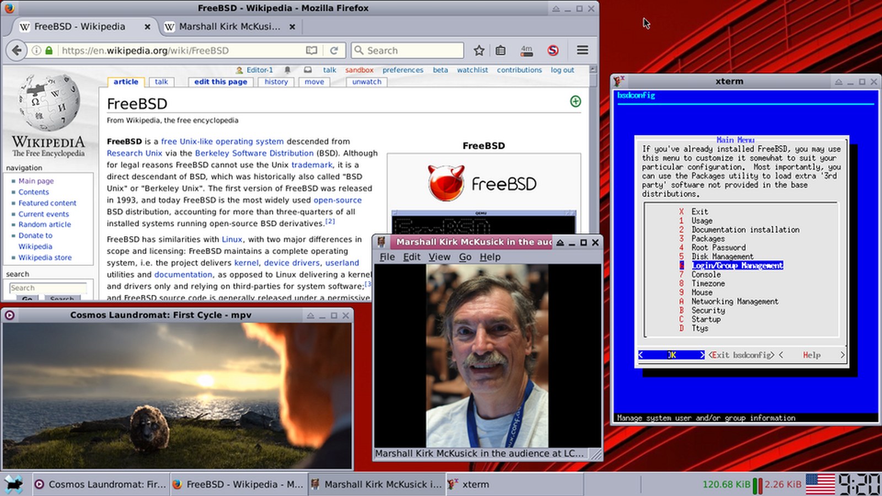Click Firefox back arrow button
The width and height of the screenshot is (882, 496).
17,50
